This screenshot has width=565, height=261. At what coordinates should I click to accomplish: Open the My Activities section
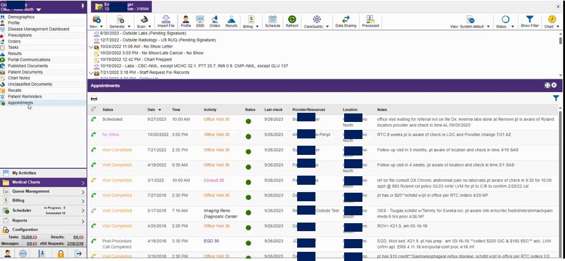[x=43, y=173]
